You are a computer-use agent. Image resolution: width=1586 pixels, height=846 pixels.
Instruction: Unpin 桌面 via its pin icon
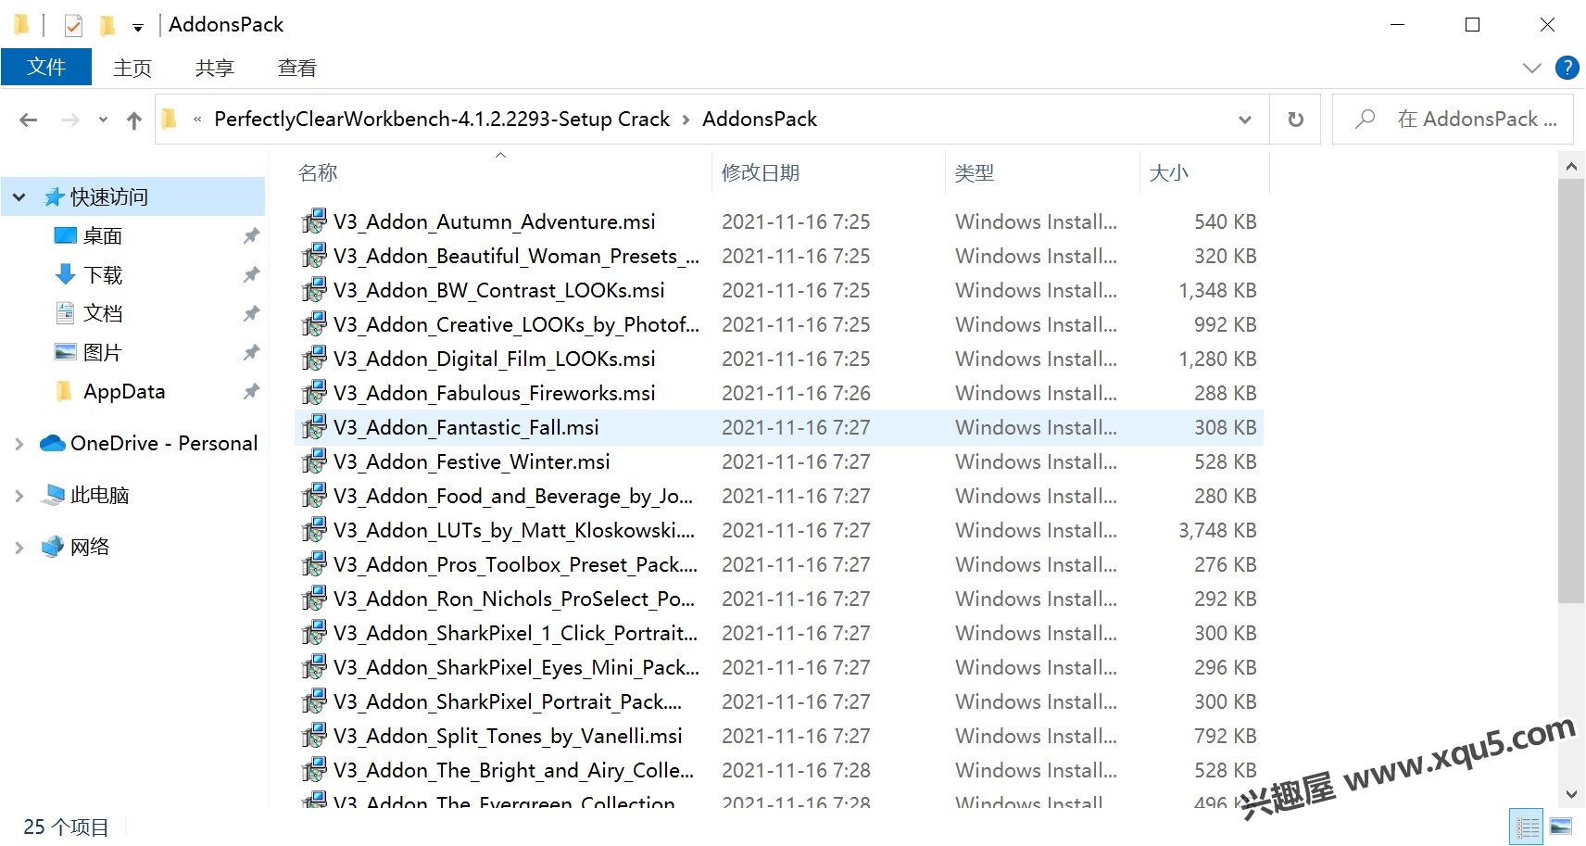point(251,236)
